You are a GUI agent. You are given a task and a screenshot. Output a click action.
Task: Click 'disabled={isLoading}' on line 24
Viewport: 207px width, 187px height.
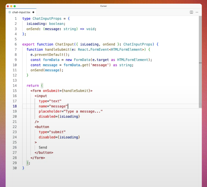[59, 137]
